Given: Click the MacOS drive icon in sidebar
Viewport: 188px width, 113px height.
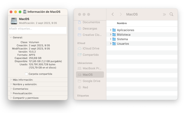Looking at the screenshot, I should [79, 75].
